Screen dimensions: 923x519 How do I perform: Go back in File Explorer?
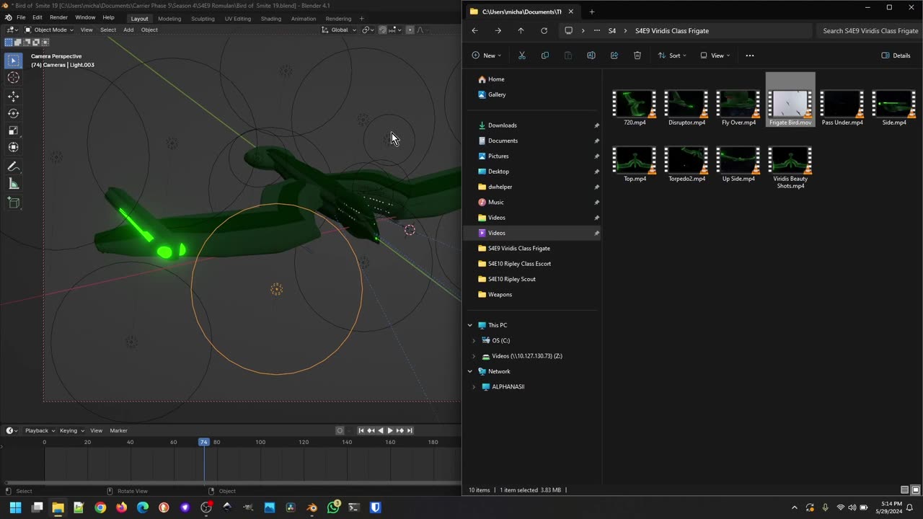click(474, 31)
